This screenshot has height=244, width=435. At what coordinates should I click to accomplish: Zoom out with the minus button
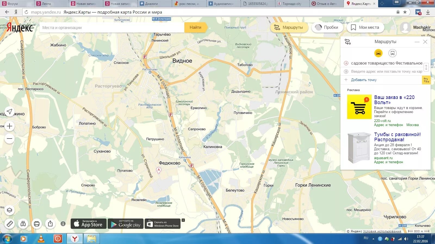click(10, 139)
